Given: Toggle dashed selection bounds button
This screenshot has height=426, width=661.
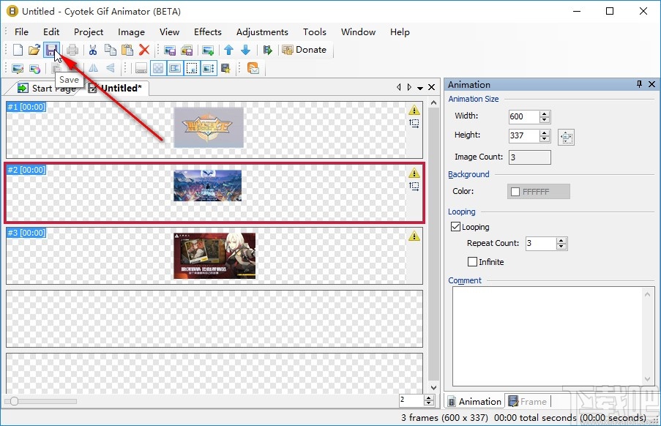Looking at the screenshot, I should (x=192, y=68).
